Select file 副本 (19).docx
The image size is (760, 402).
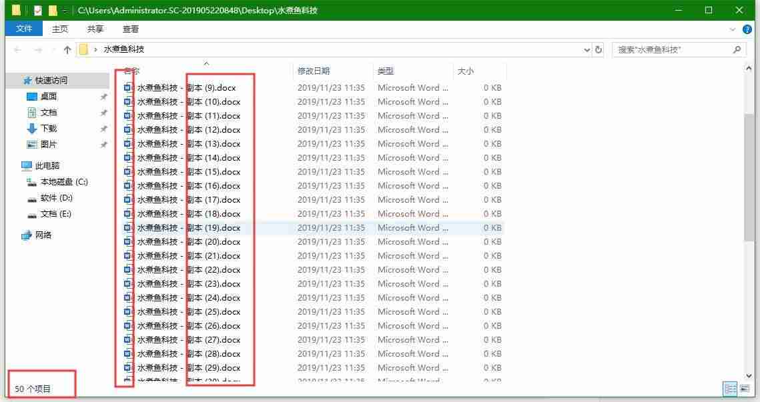(x=189, y=227)
